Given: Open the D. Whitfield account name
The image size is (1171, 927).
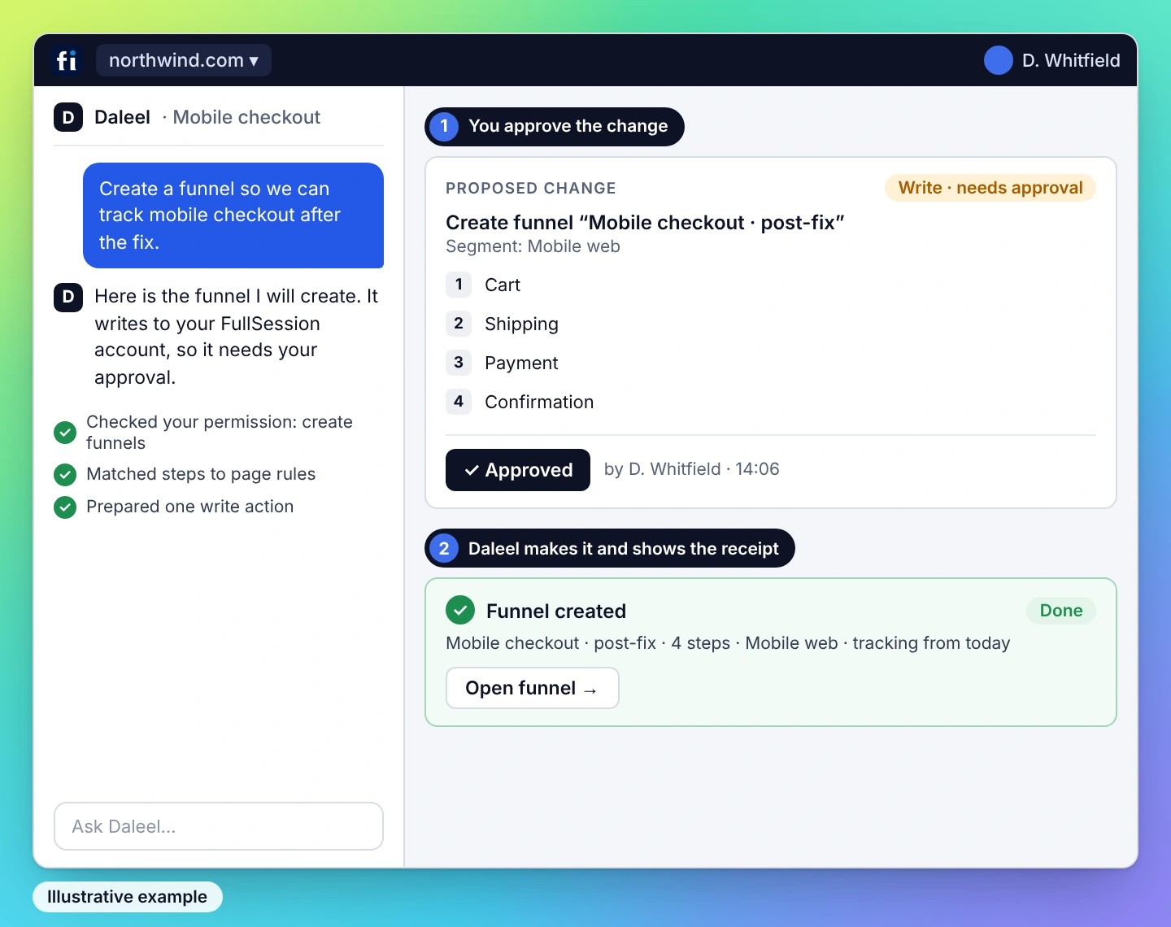Looking at the screenshot, I should [x=1071, y=60].
